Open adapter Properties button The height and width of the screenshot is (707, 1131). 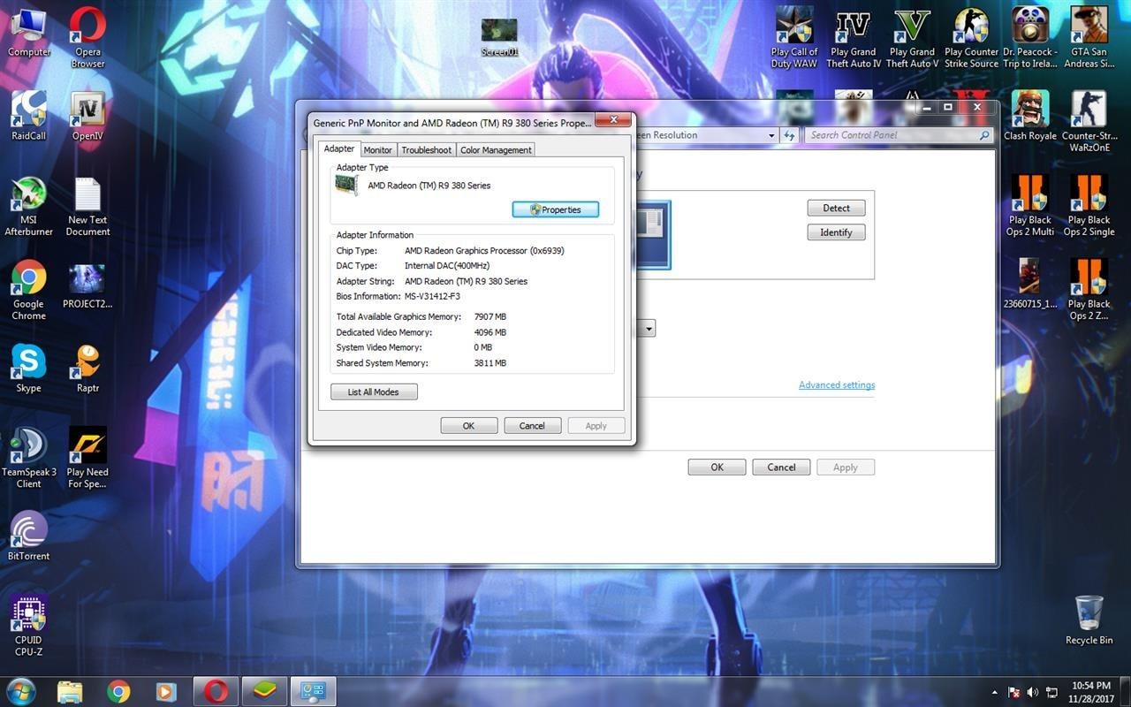click(x=555, y=209)
